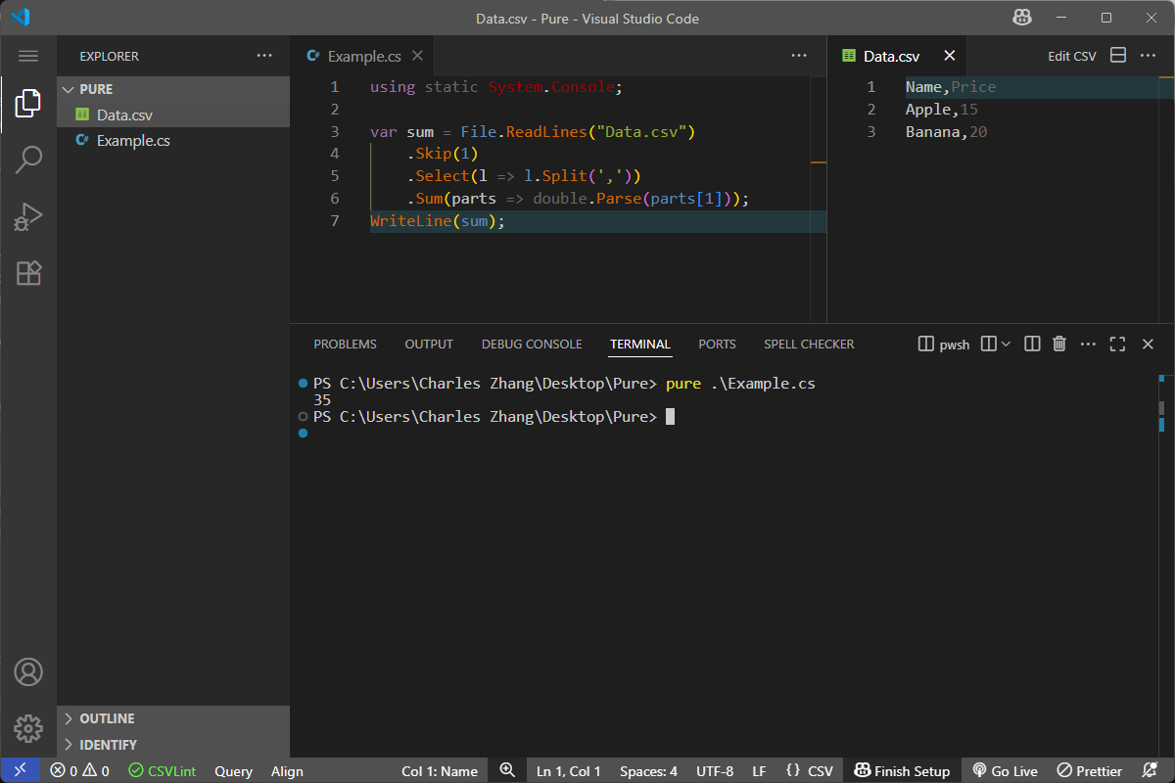Viewport: 1175px width, 783px height.
Task: Open more actions beside the Edit CSV button
Action: pyautogui.click(x=1149, y=56)
